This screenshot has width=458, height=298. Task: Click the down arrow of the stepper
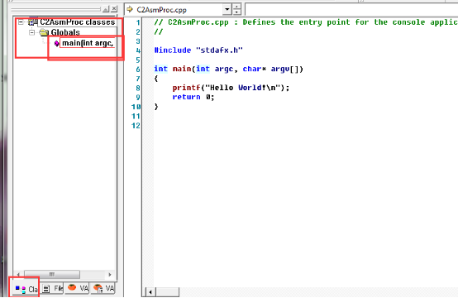[x=237, y=12]
